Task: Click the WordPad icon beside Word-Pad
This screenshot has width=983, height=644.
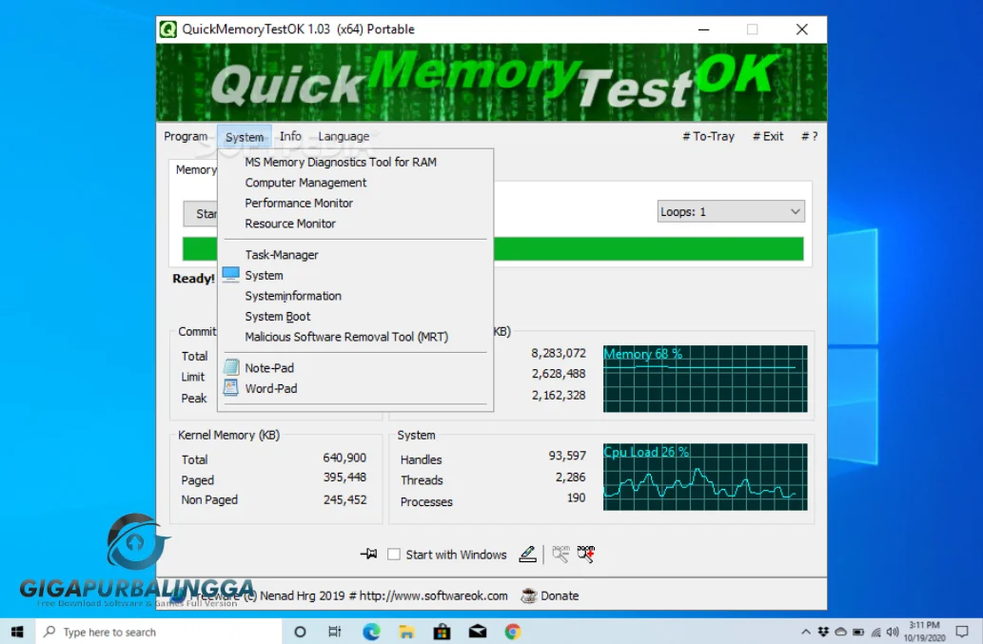Action: point(230,388)
